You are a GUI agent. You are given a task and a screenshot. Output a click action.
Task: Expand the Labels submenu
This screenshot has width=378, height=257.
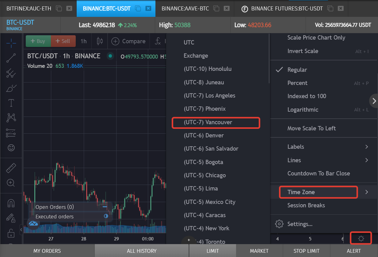(323, 147)
